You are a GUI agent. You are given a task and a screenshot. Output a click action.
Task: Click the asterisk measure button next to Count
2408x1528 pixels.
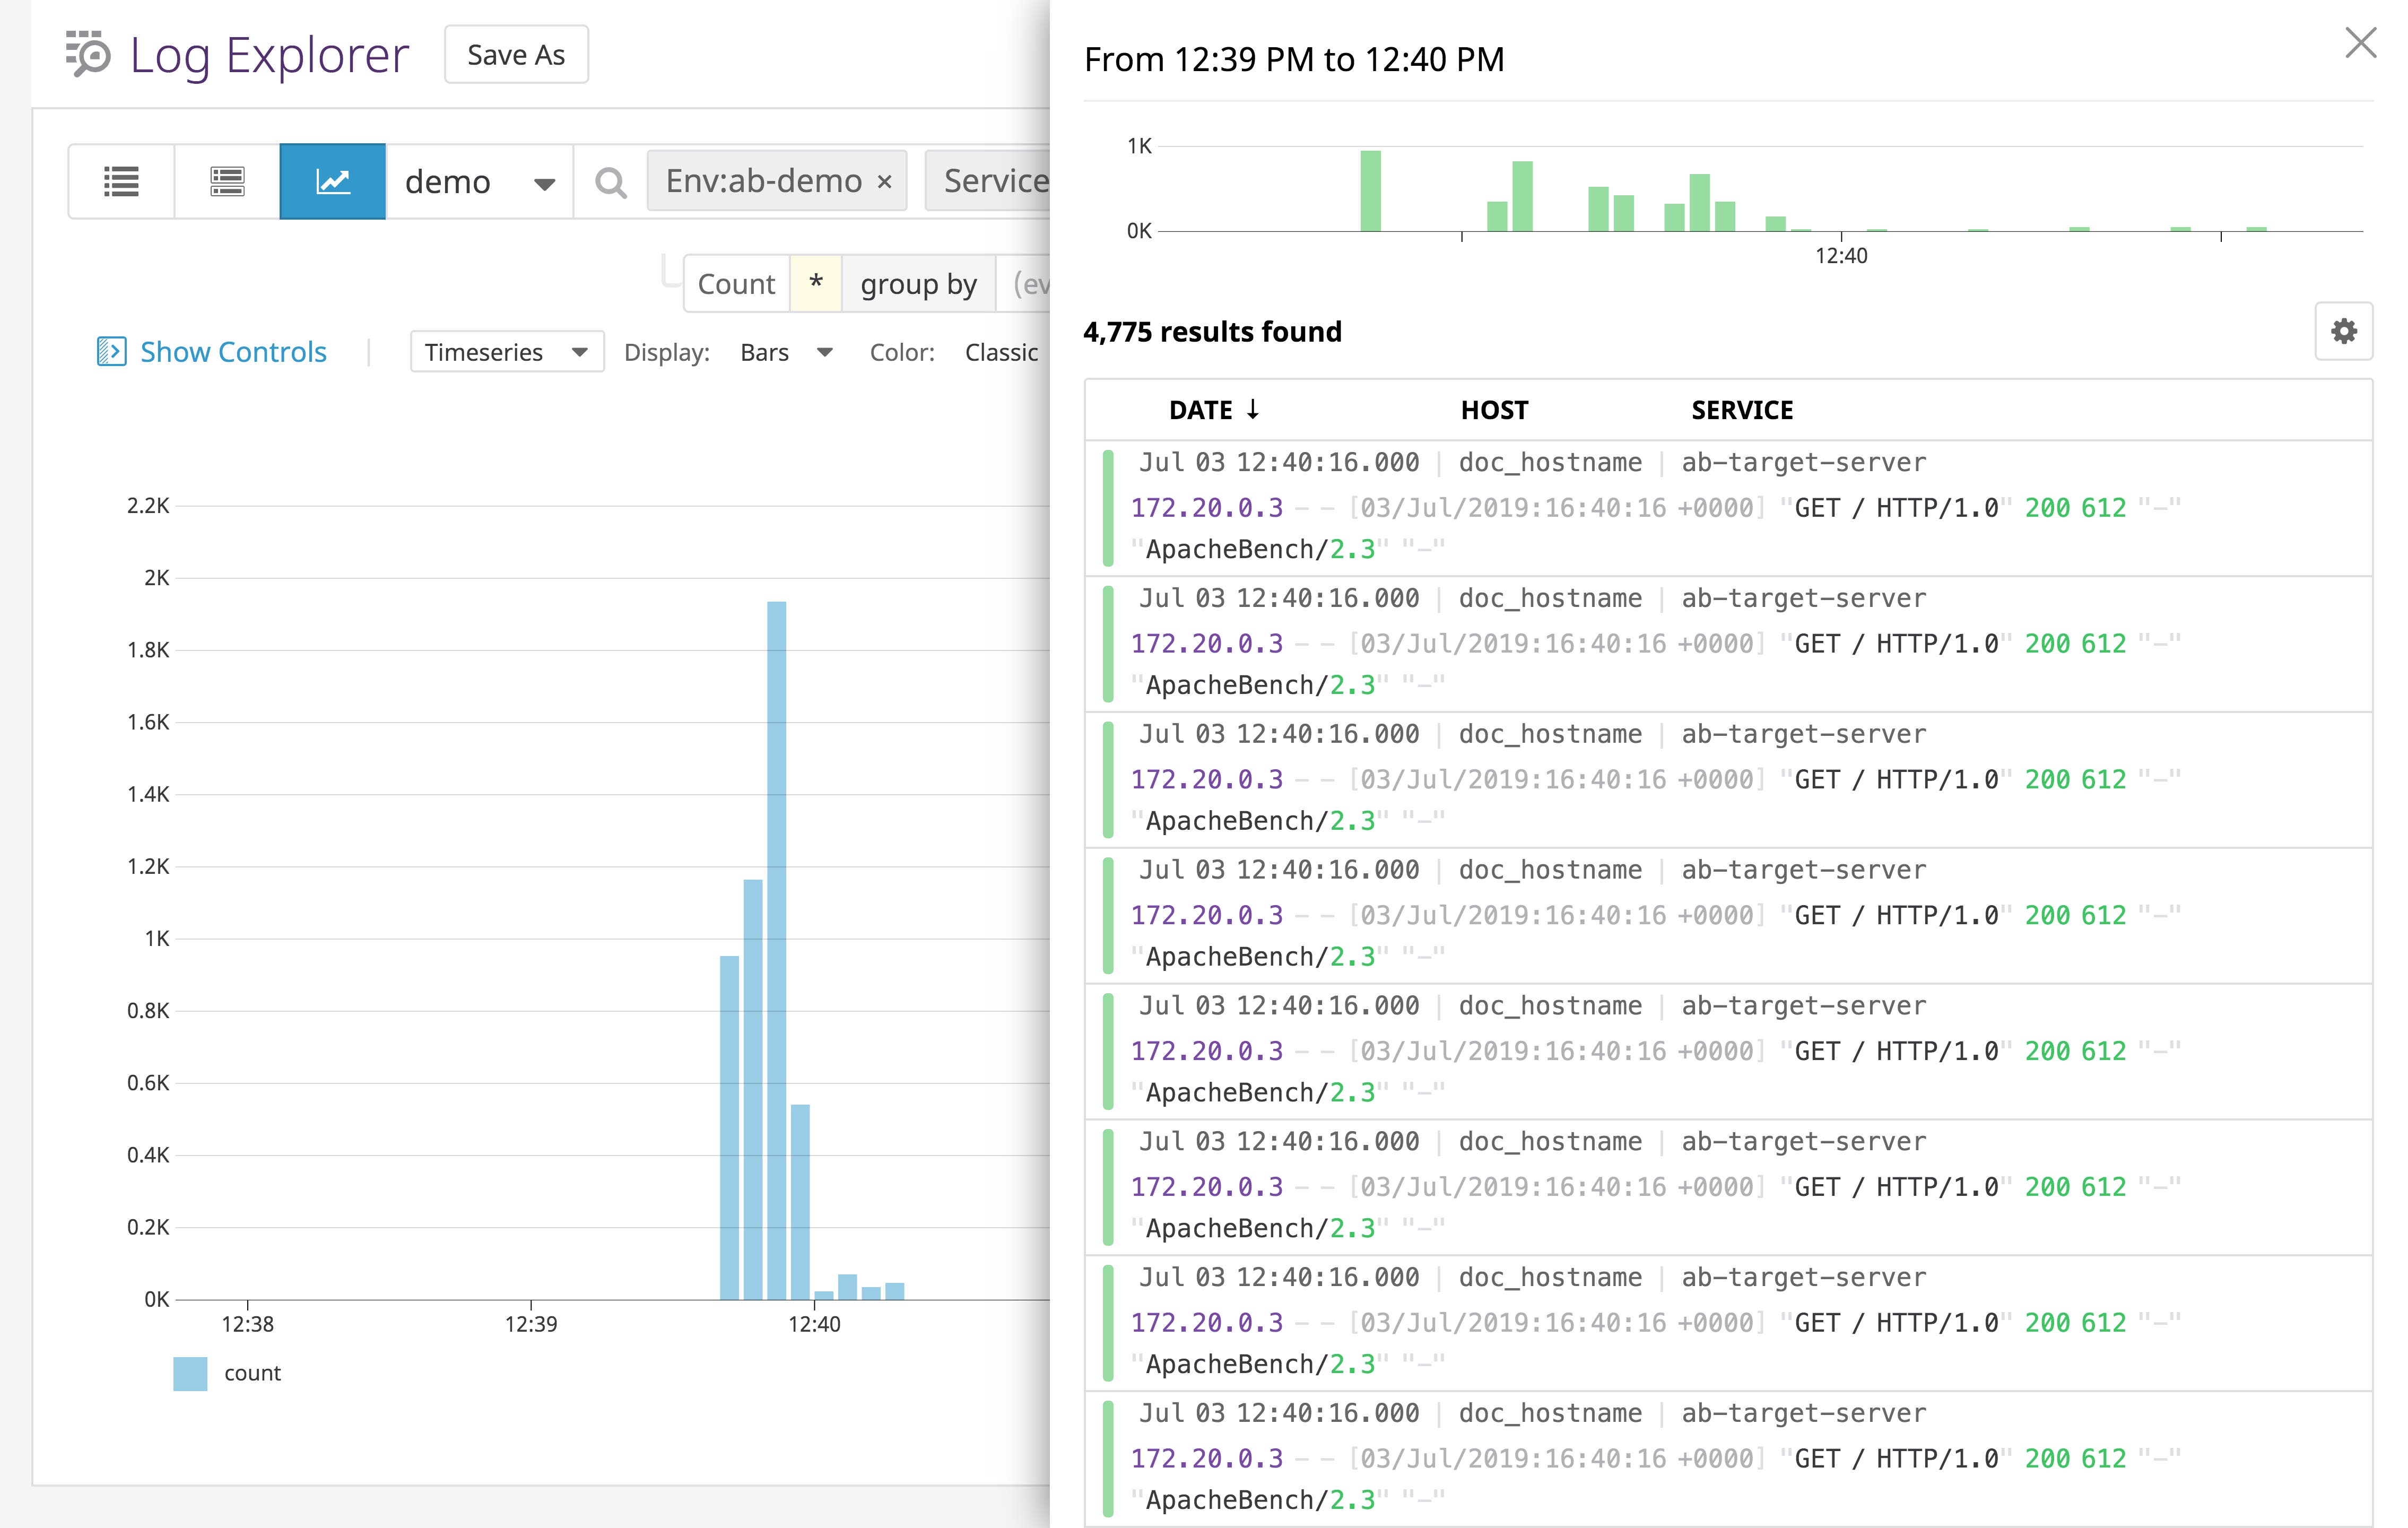pos(815,283)
